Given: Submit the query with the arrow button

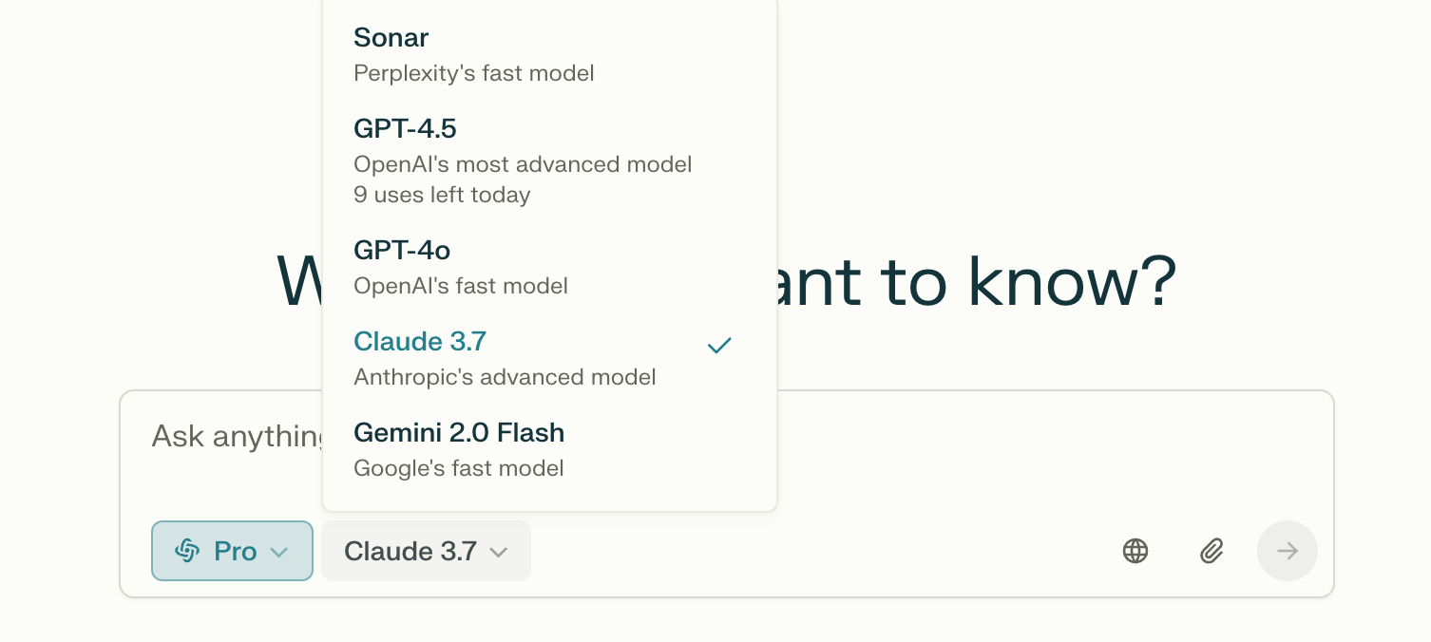Looking at the screenshot, I should click(x=1288, y=551).
